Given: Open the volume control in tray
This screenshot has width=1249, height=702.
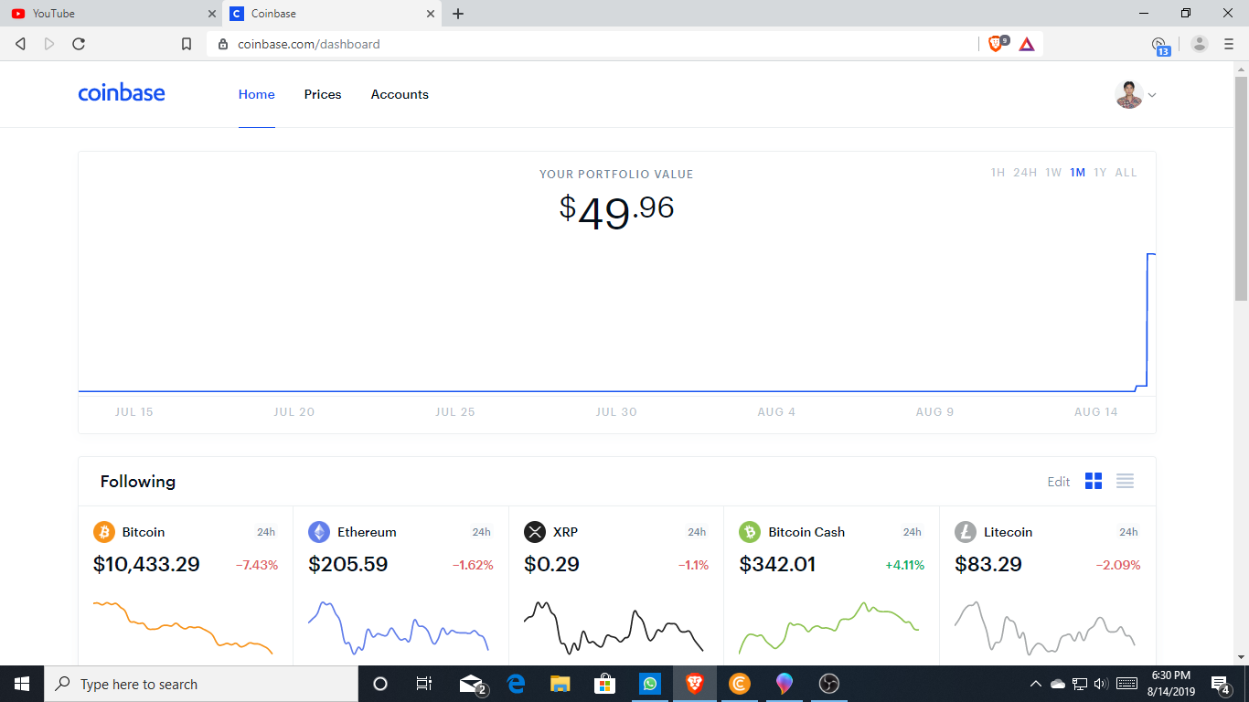Looking at the screenshot, I should [1100, 684].
